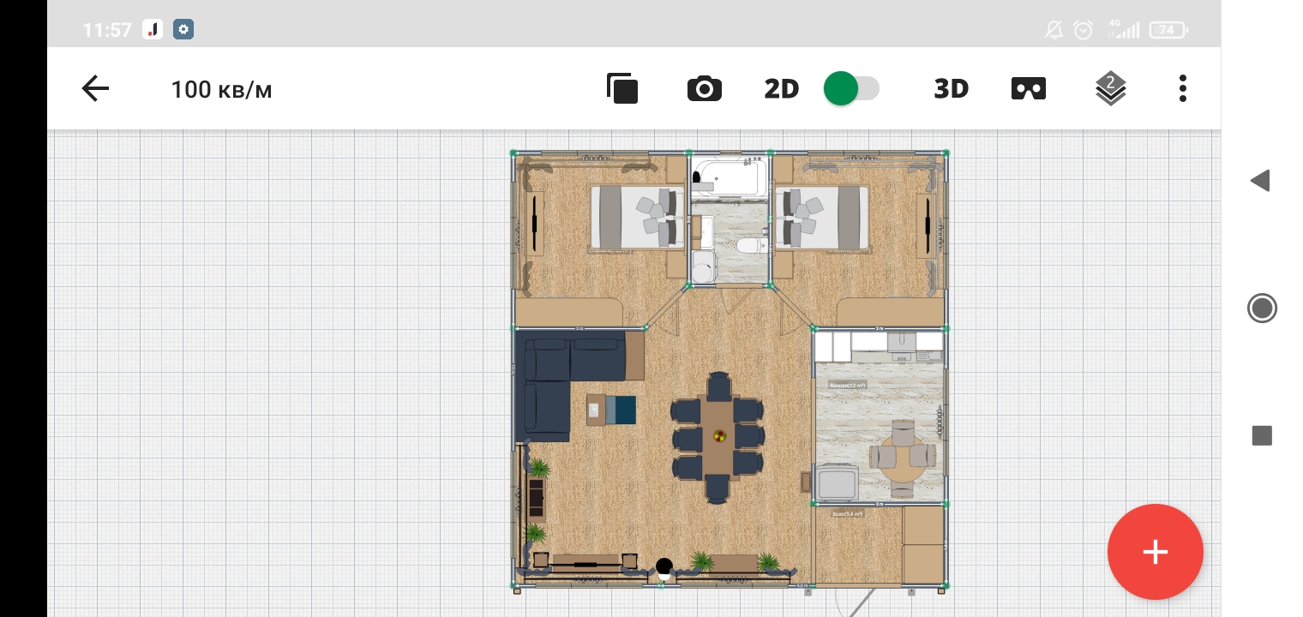Select the black round object near bottom wall
Viewport: 1303px width, 617px height.
pos(664,566)
